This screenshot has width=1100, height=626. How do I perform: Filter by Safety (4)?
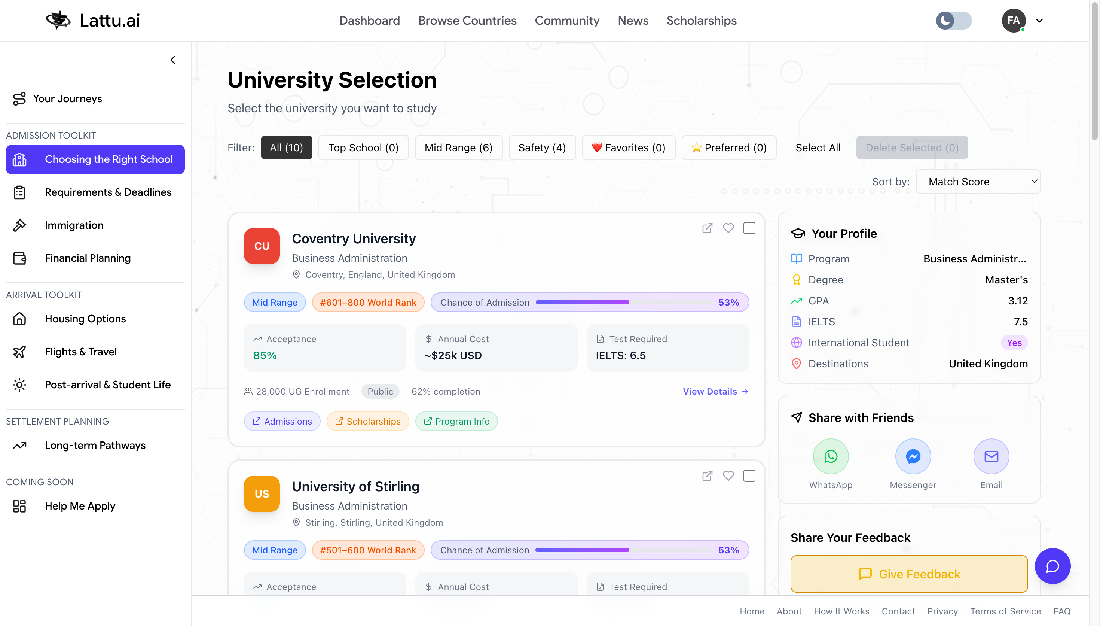(x=542, y=148)
